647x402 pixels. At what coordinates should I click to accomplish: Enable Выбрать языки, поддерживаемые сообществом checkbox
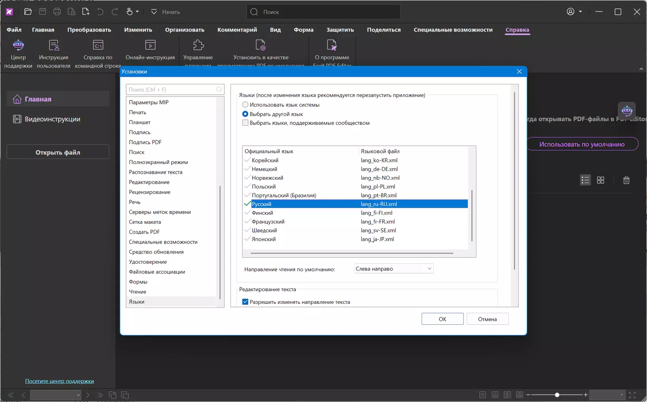245,123
